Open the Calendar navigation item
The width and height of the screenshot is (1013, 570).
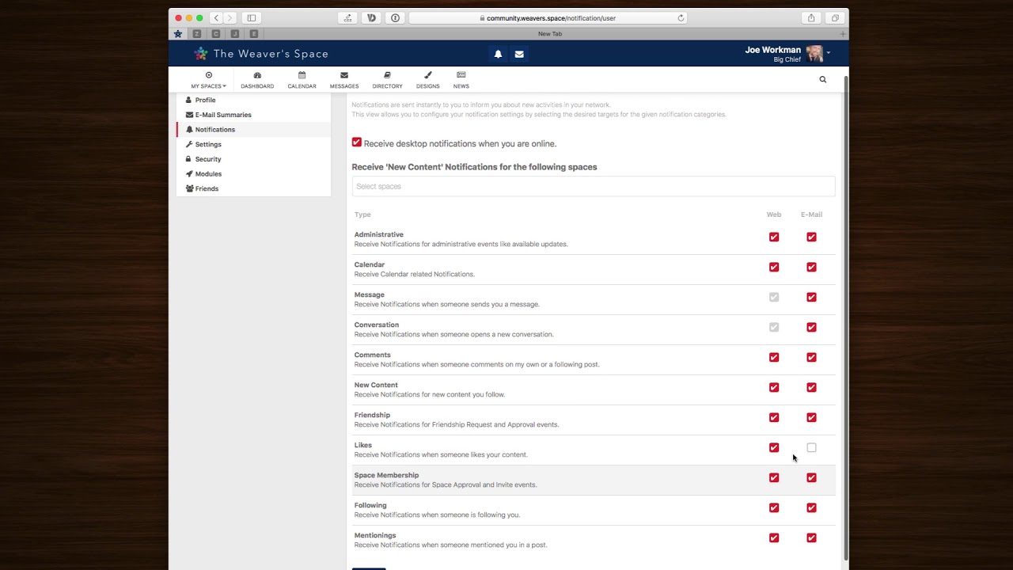[x=302, y=80]
